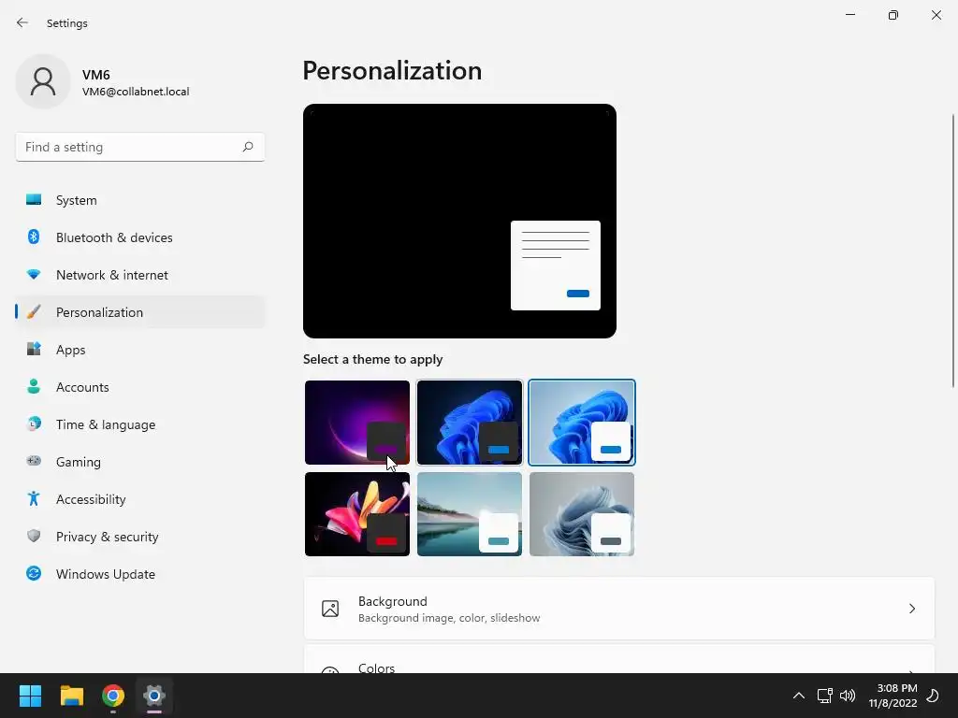Apply the colorful flower Captured Motion theme

tap(356, 514)
